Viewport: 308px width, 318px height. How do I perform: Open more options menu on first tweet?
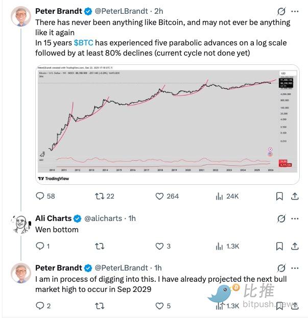point(295,11)
